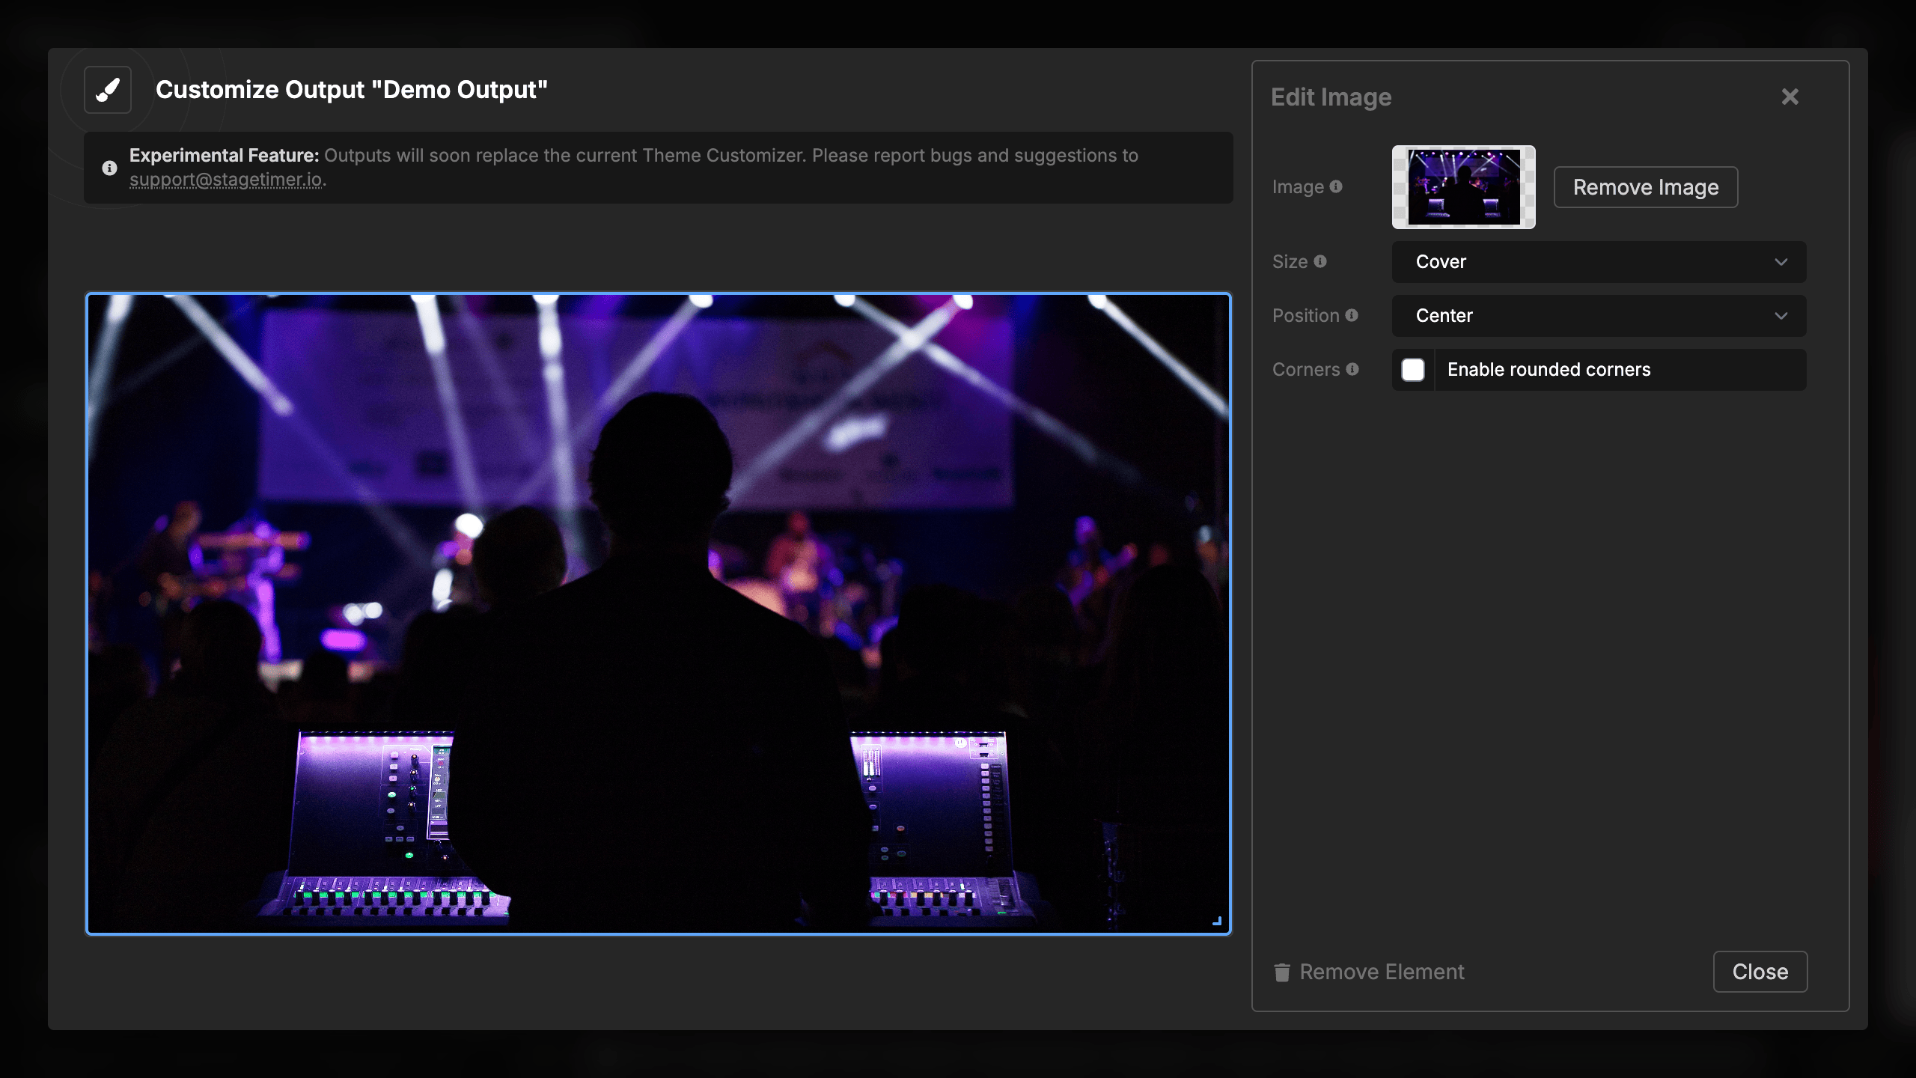
Task: Click the uploaded image thumbnail preview
Action: click(x=1463, y=187)
